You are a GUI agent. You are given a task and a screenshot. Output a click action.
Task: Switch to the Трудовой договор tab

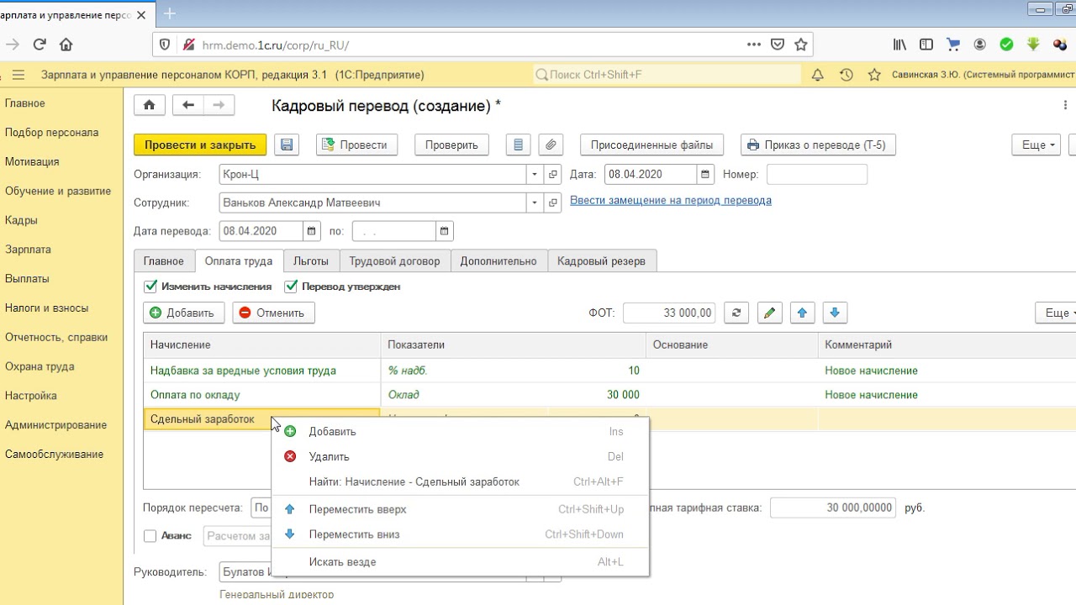(394, 261)
